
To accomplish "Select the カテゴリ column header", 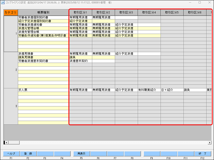I will click(11, 13).
